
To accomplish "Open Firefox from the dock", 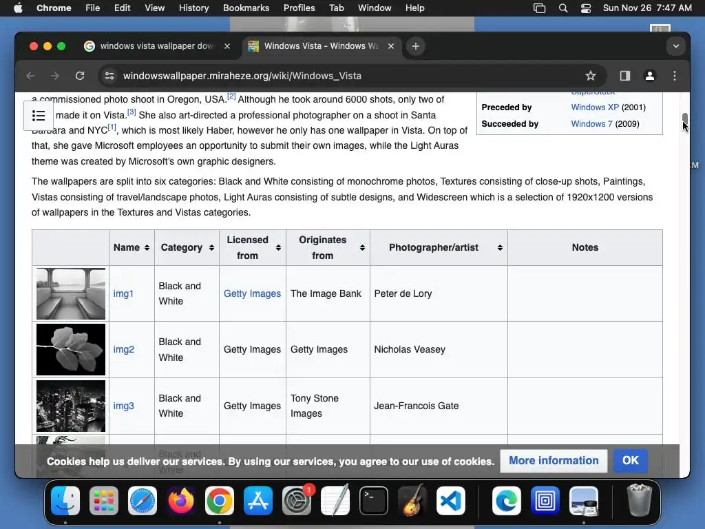I will [x=181, y=501].
